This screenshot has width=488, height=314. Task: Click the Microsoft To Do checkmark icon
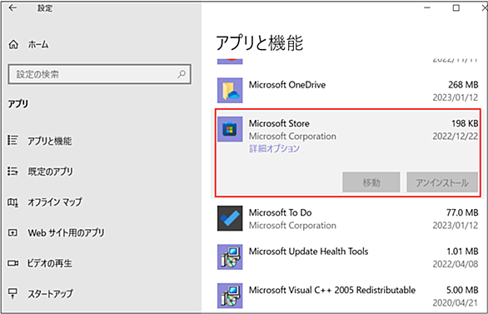click(230, 218)
